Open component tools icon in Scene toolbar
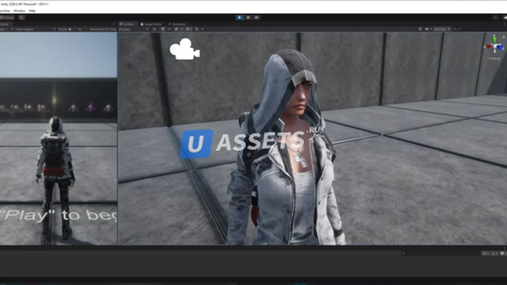This screenshot has height=285, width=507. click(x=421, y=29)
